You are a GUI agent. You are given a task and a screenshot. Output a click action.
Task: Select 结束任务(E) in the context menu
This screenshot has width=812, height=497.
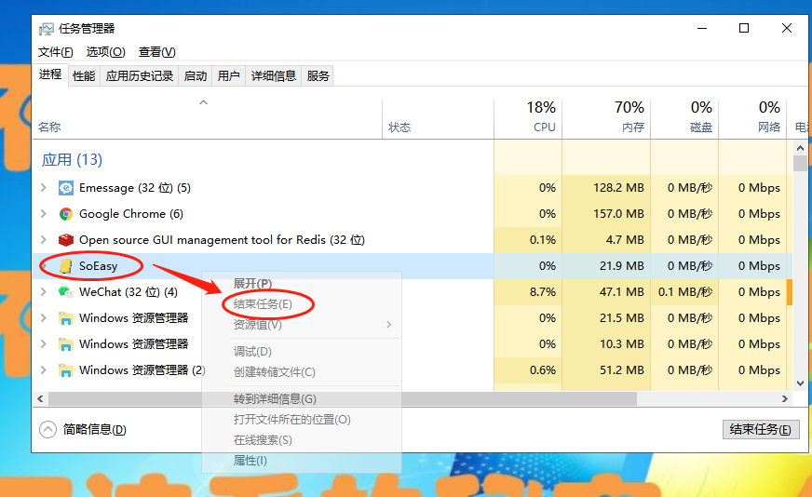(x=263, y=304)
